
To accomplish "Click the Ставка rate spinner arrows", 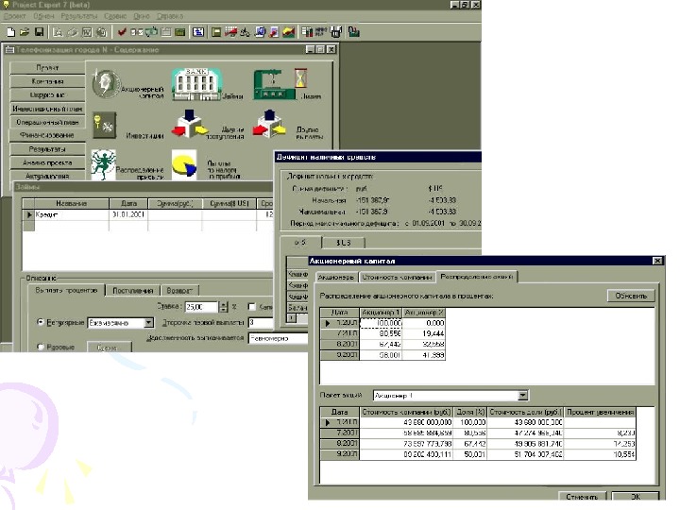I will pos(223,307).
